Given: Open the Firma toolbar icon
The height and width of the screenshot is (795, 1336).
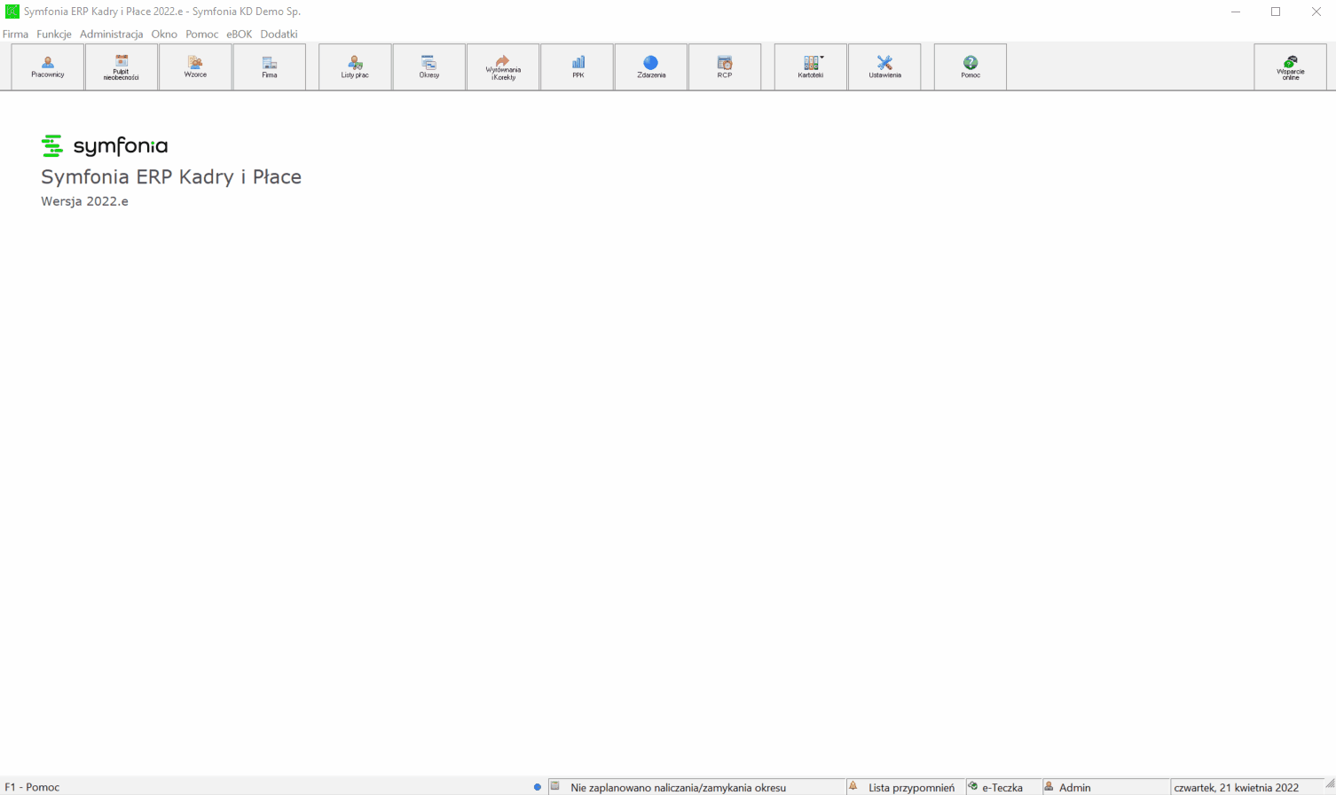Looking at the screenshot, I should coord(270,66).
